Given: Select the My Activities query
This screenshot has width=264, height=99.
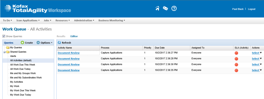Looking at the screenshot, I should [16, 82].
